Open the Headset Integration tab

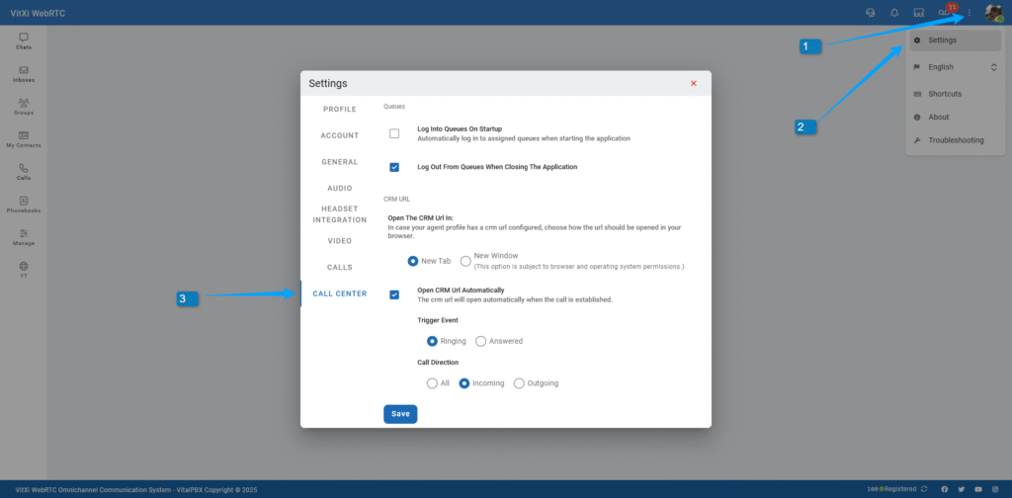click(340, 213)
